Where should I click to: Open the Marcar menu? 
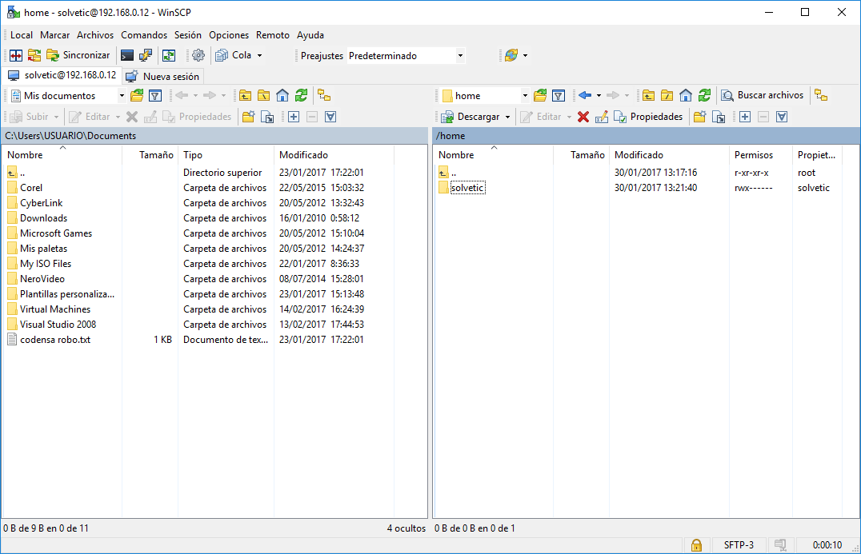(x=55, y=35)
